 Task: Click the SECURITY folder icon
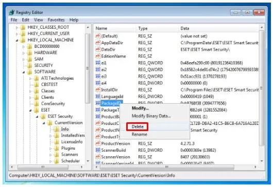pyautogui.click(x=29, y=65)
